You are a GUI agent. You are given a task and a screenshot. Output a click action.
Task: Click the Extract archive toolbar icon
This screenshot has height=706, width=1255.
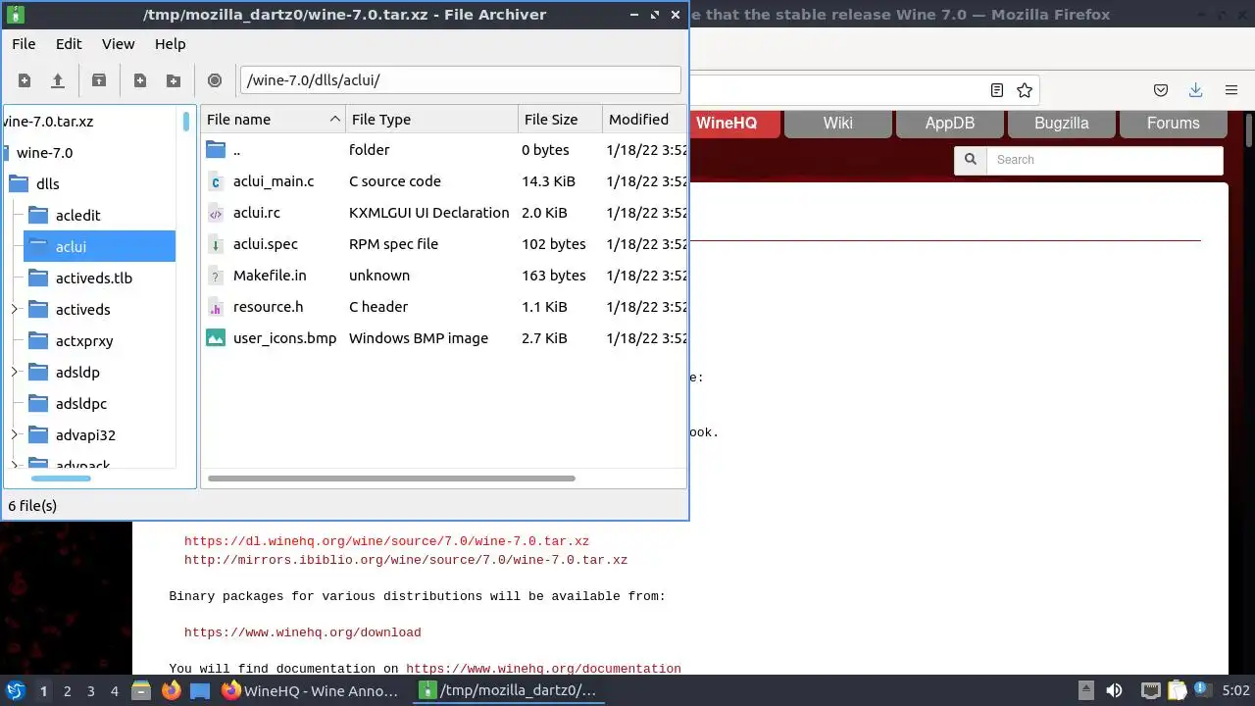(x=99, y=80)
